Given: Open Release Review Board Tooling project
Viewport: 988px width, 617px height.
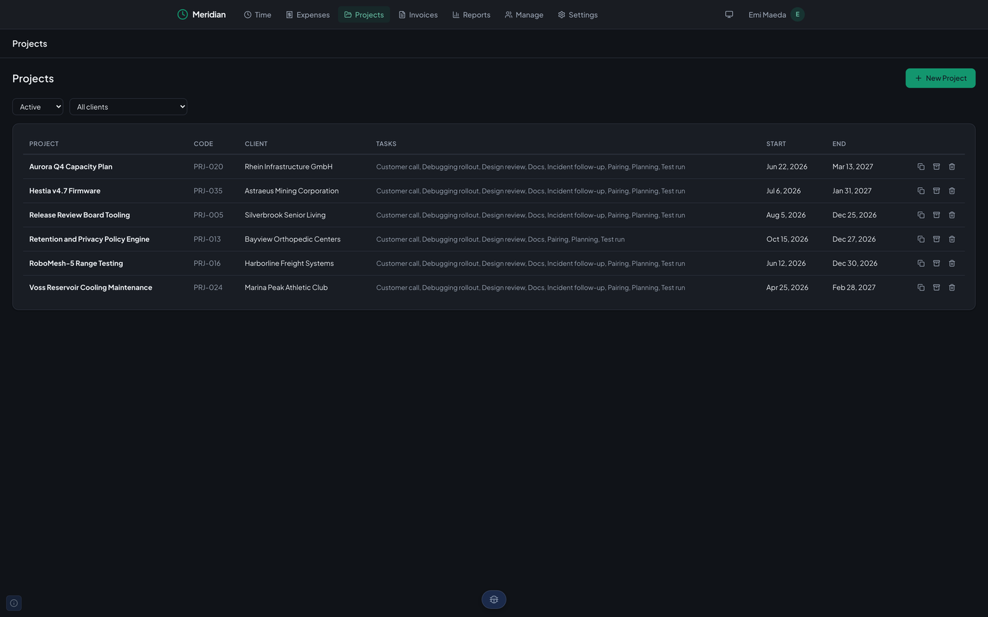Looking at the screenshot, I should point(80,215).
